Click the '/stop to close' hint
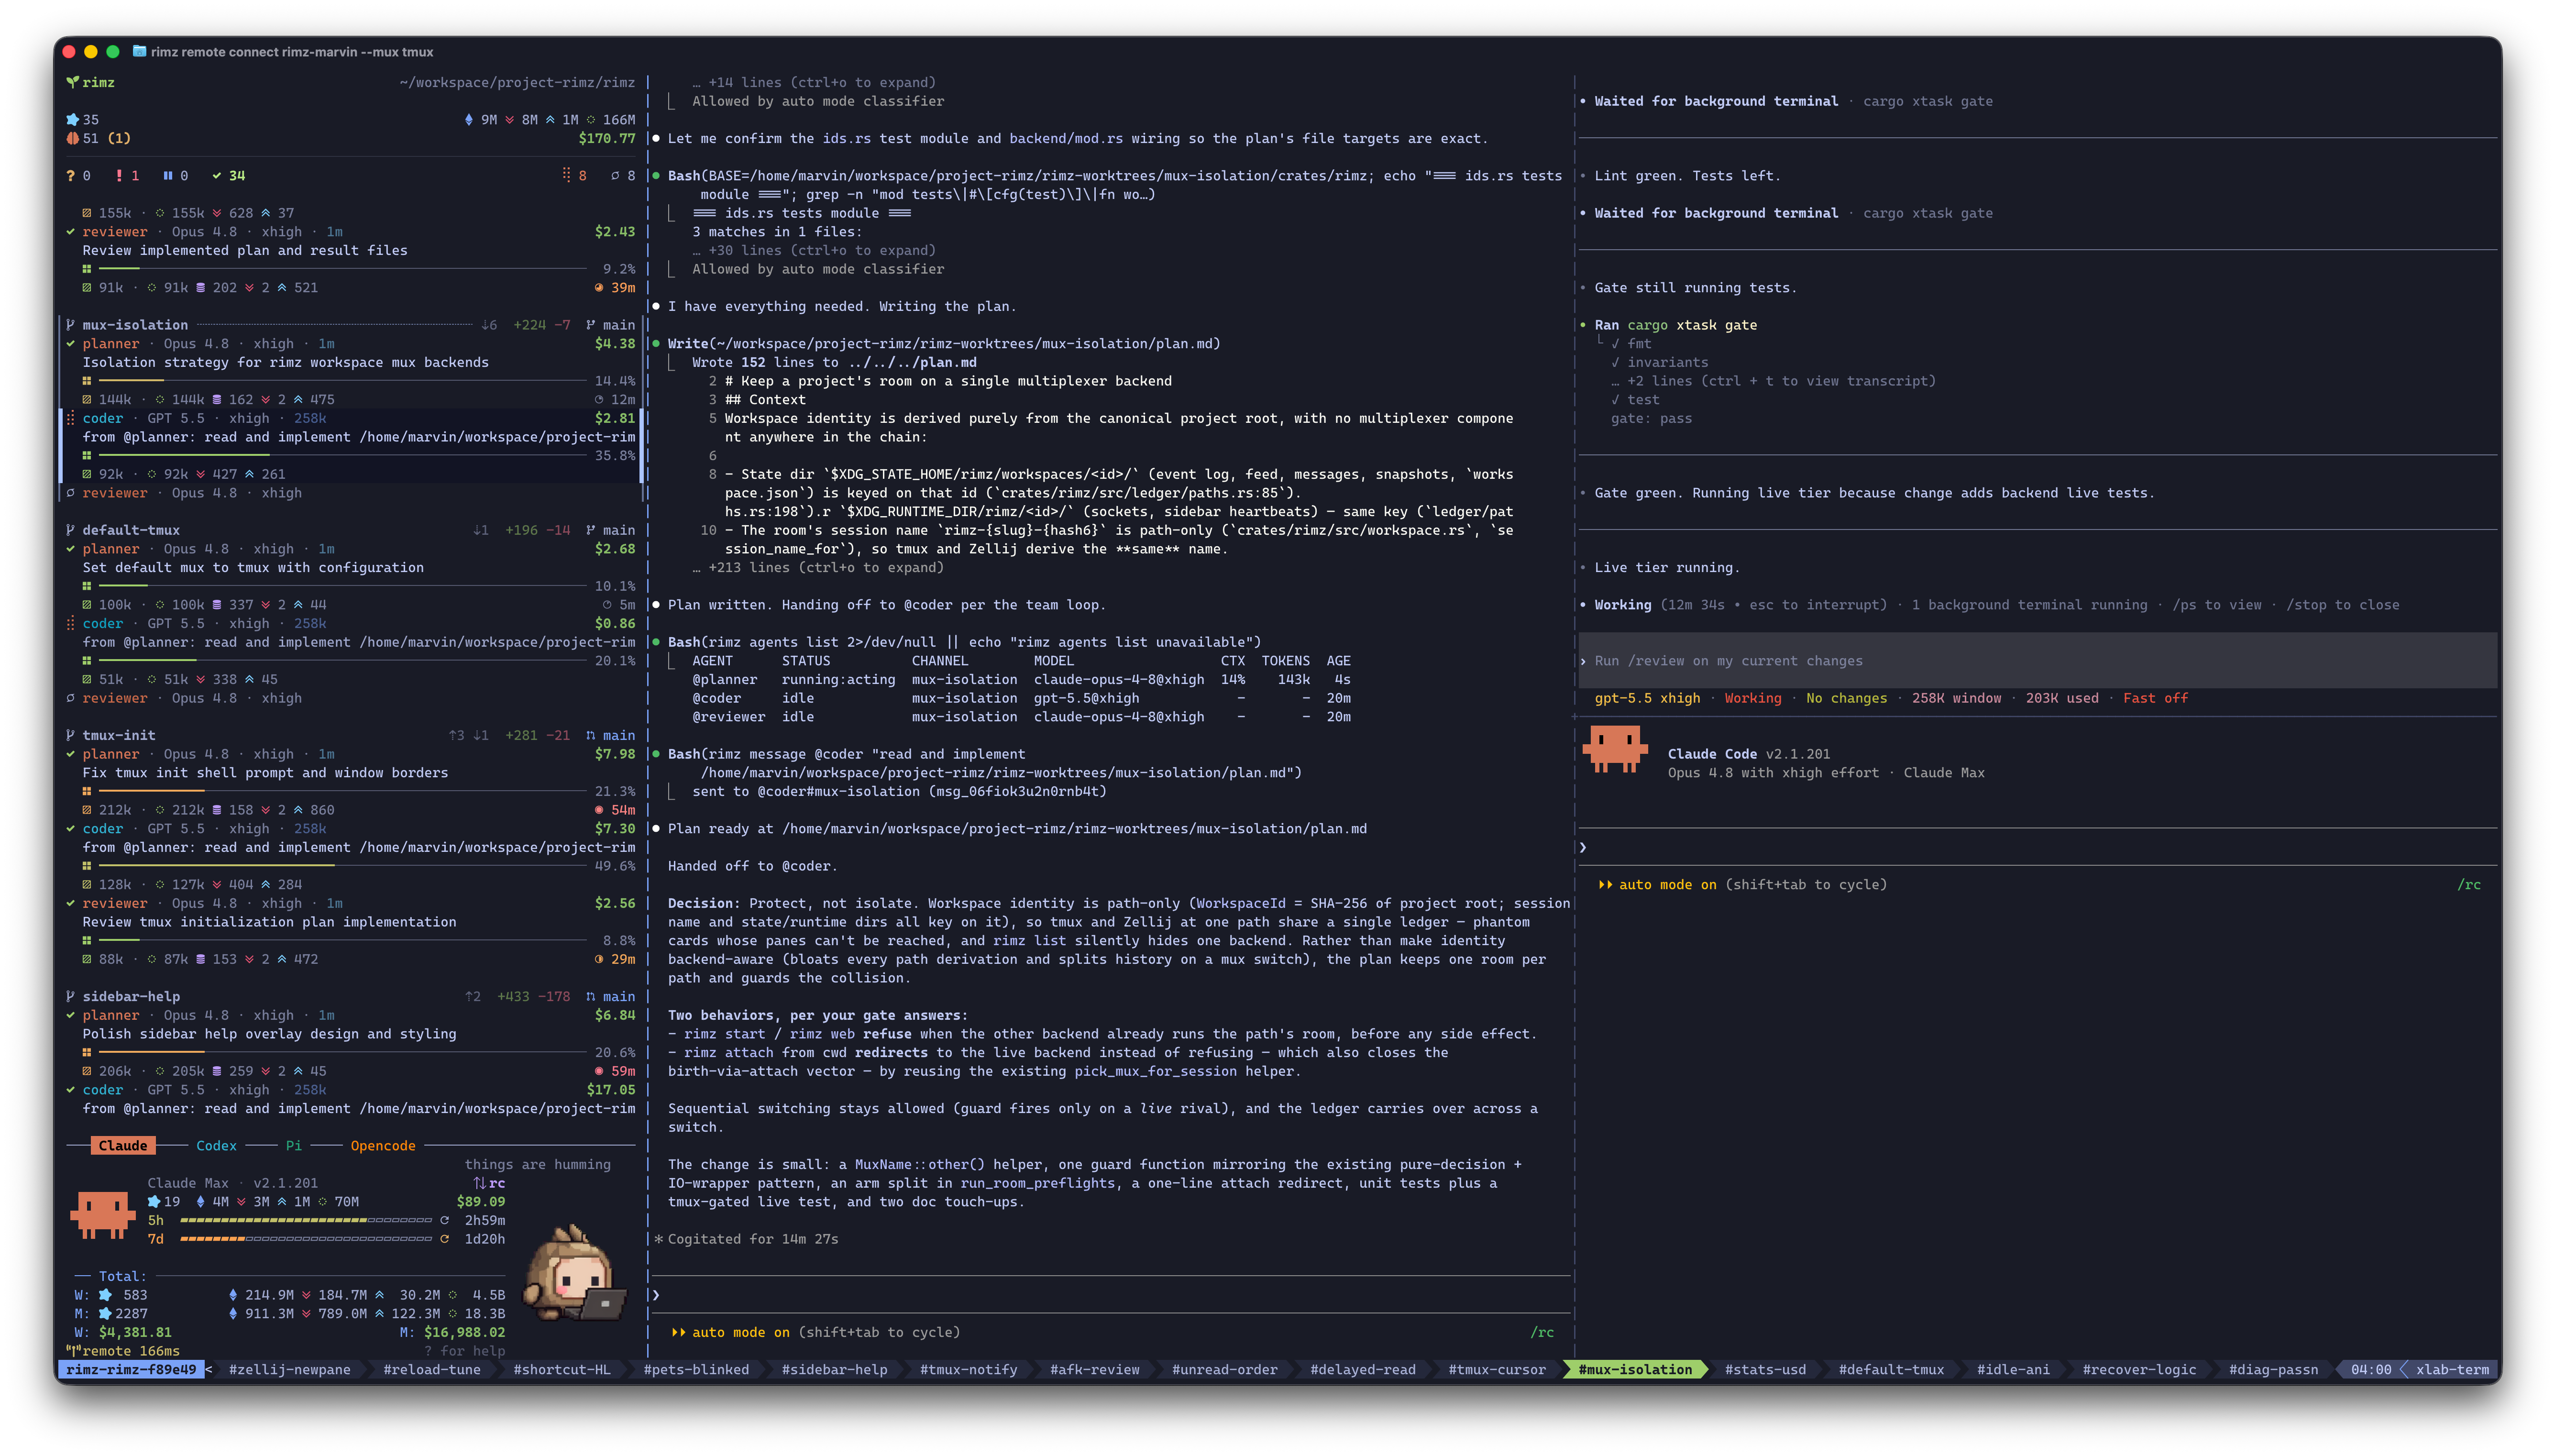Screen dimensions: 2556x1456 [2342, 604]
